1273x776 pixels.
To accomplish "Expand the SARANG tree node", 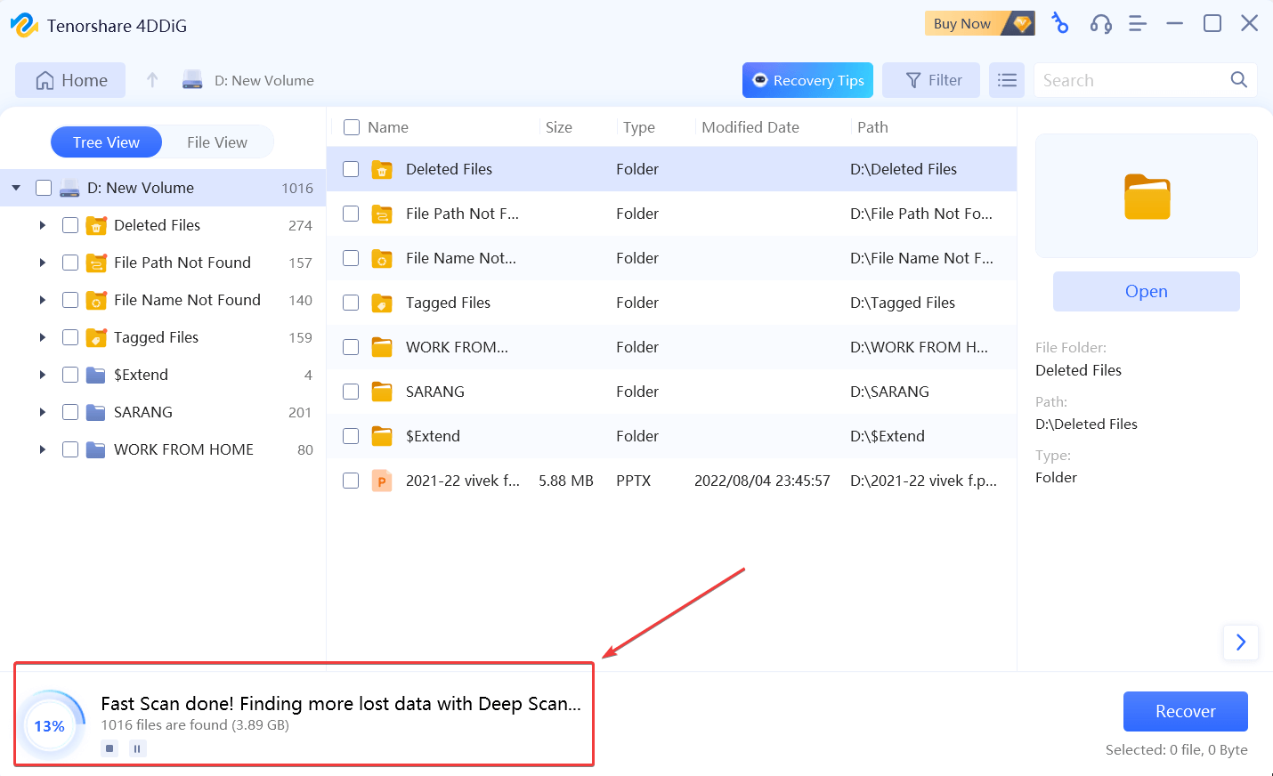I will coord(42,412).
